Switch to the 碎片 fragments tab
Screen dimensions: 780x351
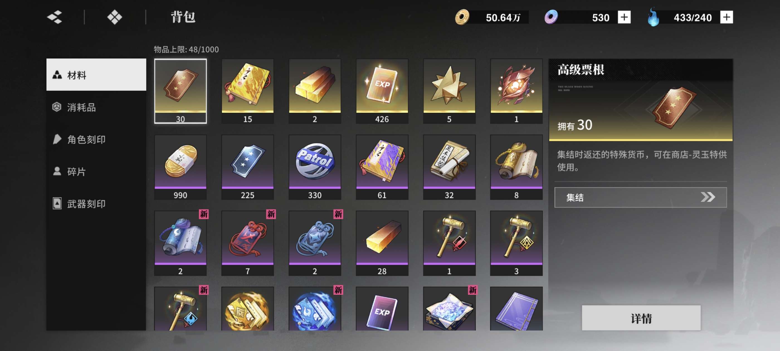tap(96, 171)
